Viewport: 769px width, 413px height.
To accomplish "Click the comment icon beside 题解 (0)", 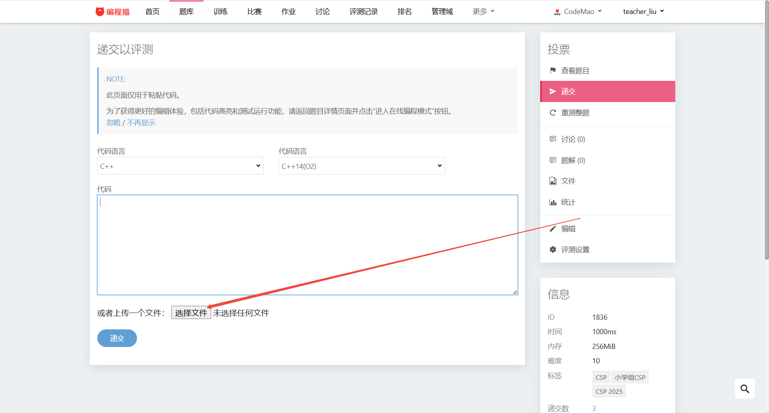I will pos(553,160).
